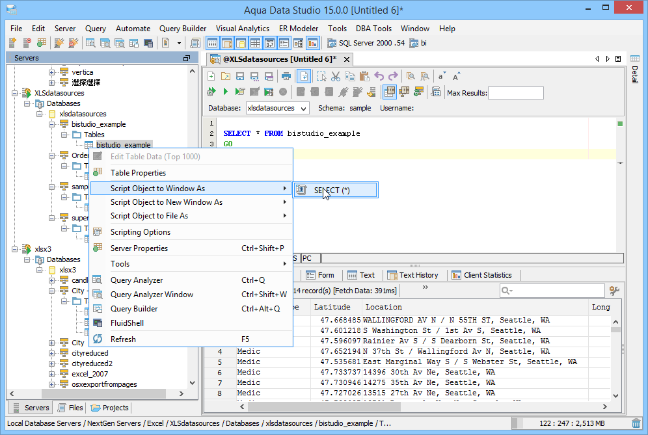Select Scripting Options in context menu
This screenshot has width=648, height=435.
[x=191, y=231]
